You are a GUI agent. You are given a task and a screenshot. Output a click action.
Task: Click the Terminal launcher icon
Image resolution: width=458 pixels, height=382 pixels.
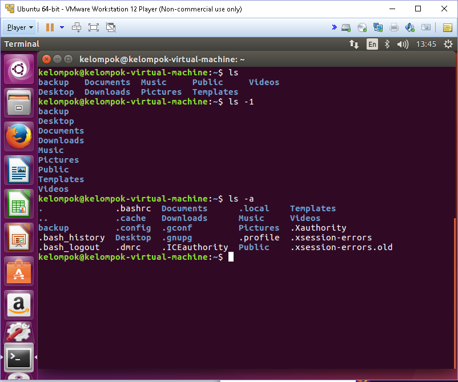pyautogui.click(x=19, y=357)
